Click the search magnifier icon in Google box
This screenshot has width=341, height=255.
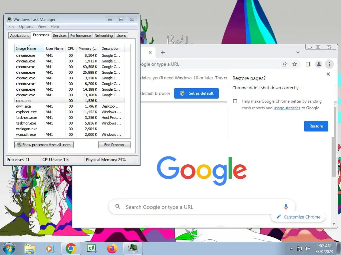[x=118, y=207]
